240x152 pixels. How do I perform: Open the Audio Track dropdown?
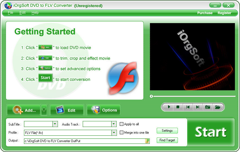point(114,124)
